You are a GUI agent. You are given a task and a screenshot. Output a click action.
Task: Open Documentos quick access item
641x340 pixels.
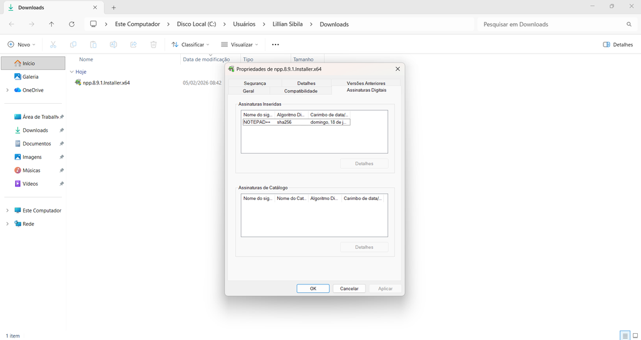pyautogui.click(x=33, y=144)
